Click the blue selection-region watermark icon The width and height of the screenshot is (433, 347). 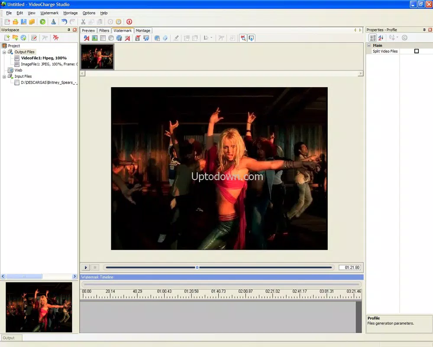click(157, 38)
